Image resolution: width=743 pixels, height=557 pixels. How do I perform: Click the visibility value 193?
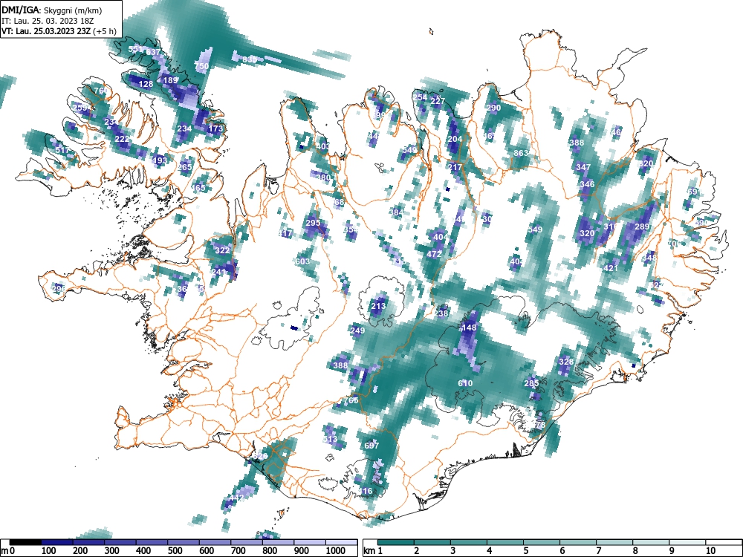click(160, 160)
